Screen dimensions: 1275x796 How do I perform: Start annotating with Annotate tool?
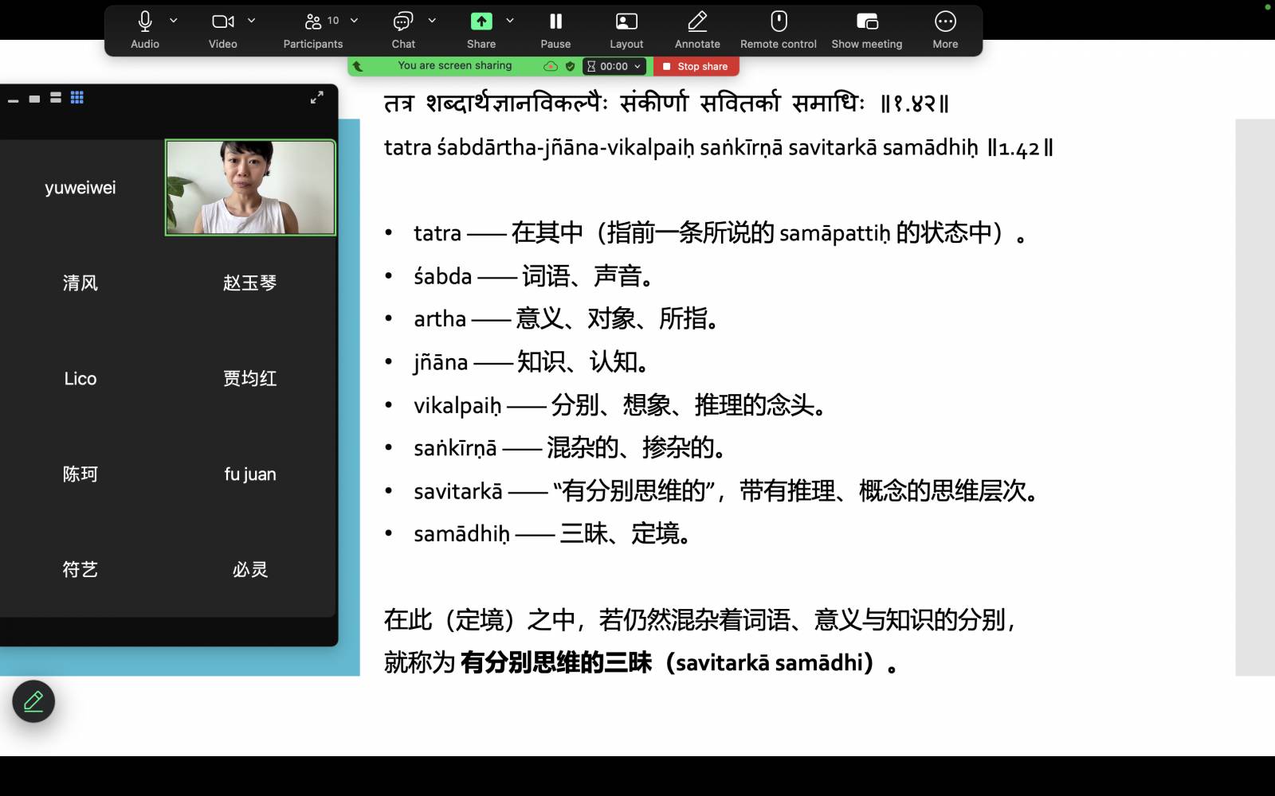(697, 22)
